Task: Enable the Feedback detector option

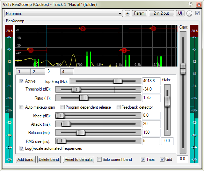Action: 118,107
